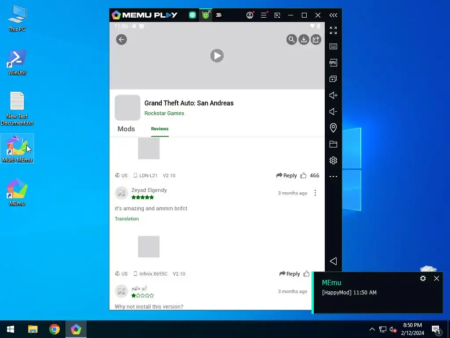Click the mini-window mode icon
Viewport: 450px width, 338px height.
(x=277, y=15)
